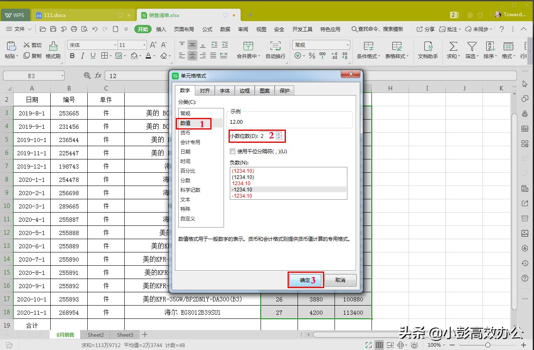Click the Wrap Text (自动换行) icon
Image resolution: width=534 pixels, height=350 pixels.
(x=275, y=47)
